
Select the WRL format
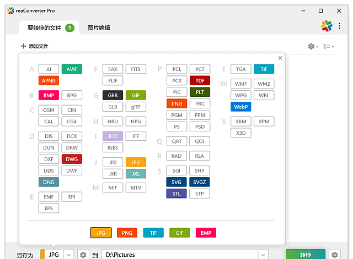[264, 95]
